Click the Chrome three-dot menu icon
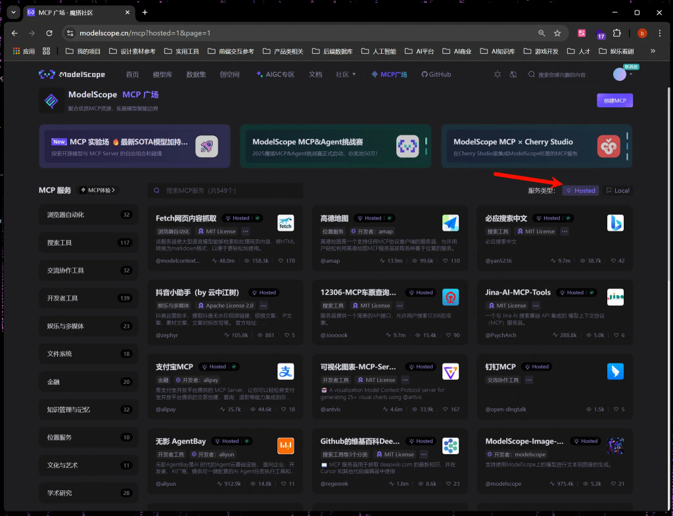The image size is (673, 516). point(660,33)
